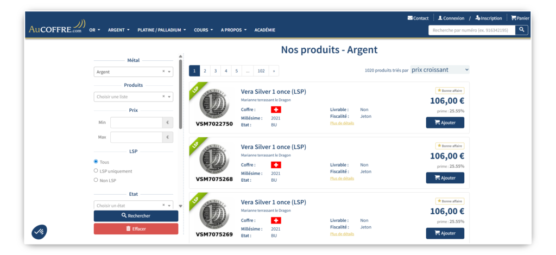The image size is (556, 255).
Task: Click the AuCoffre.com logo
Action: point(57,27)
